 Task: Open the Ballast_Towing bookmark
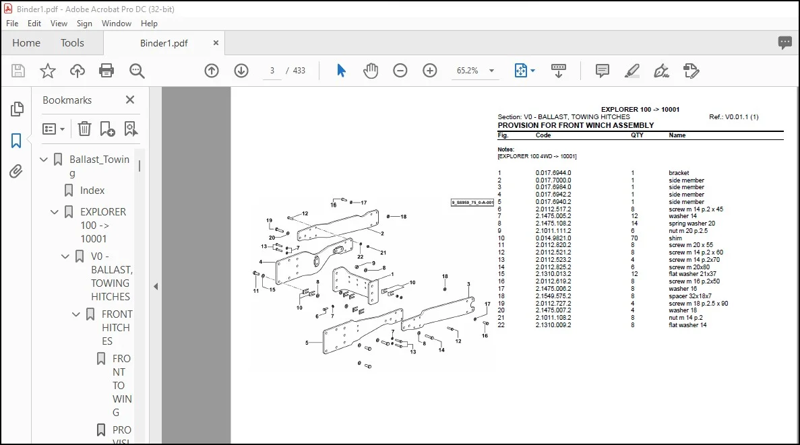[x=100, y=166]
